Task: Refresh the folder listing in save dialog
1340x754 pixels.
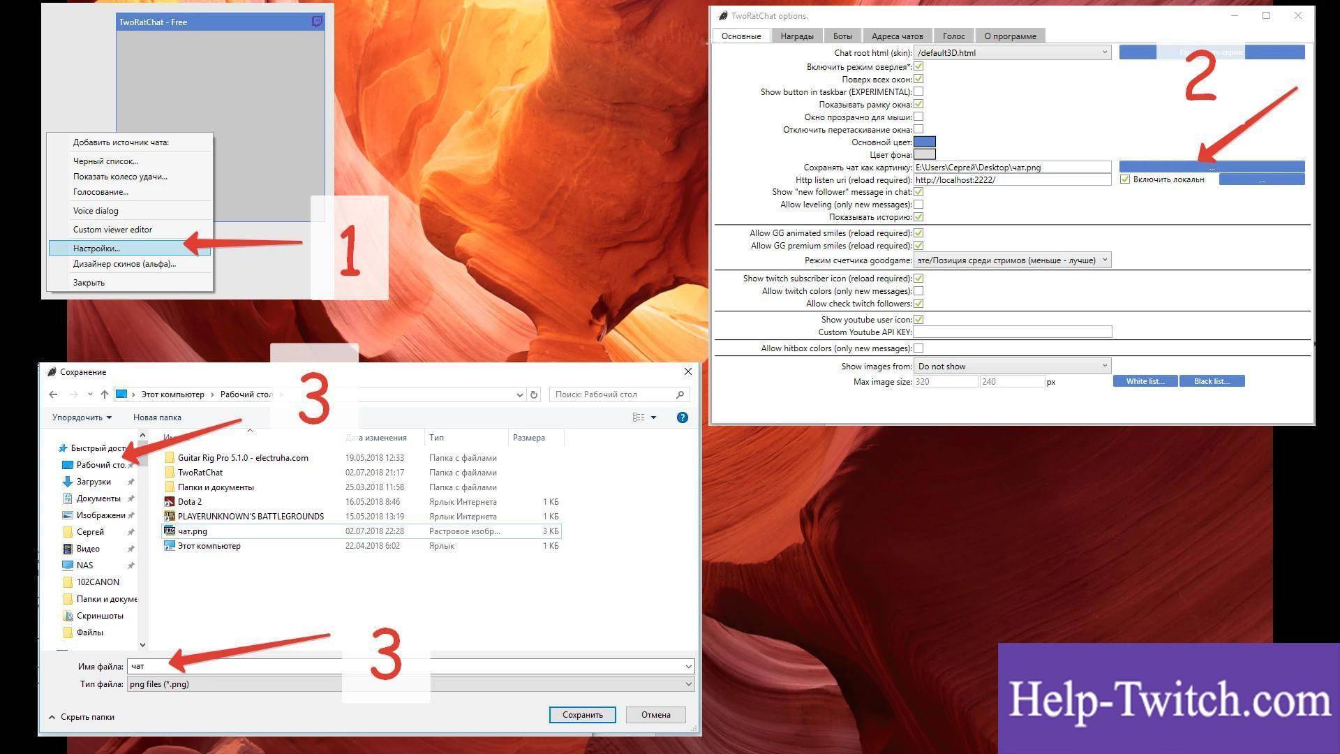Action: coord(534,394)
